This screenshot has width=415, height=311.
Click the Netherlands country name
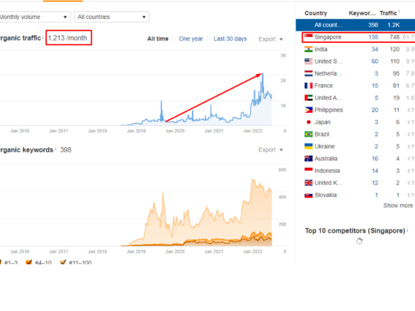(328, 73)
